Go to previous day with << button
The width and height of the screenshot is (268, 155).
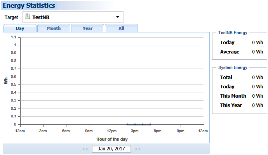pos(85,149)
